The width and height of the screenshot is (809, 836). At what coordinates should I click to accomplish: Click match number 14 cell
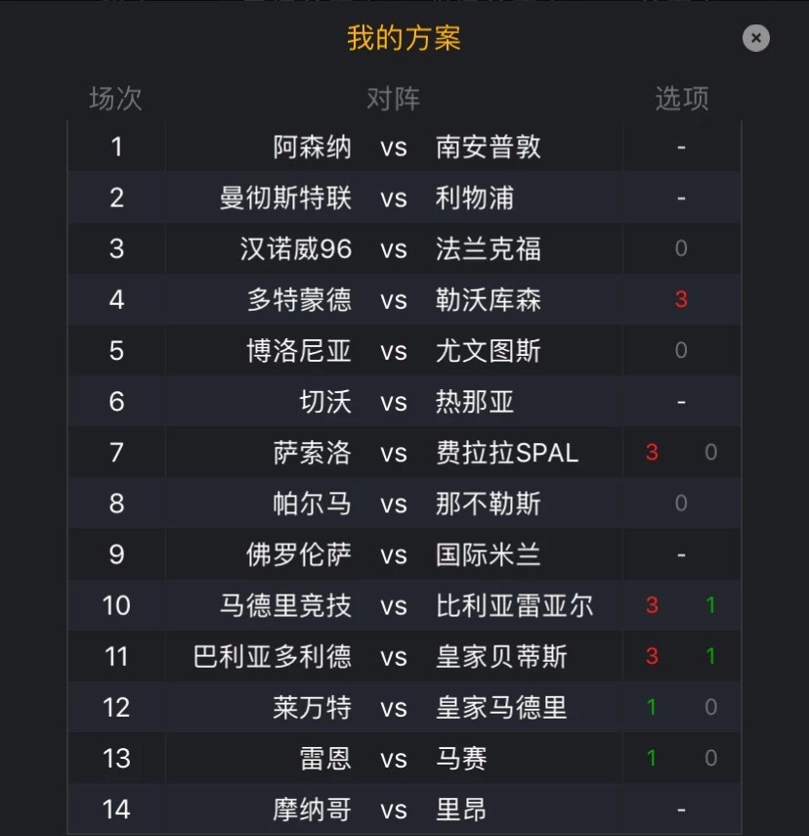coord(116,809)
